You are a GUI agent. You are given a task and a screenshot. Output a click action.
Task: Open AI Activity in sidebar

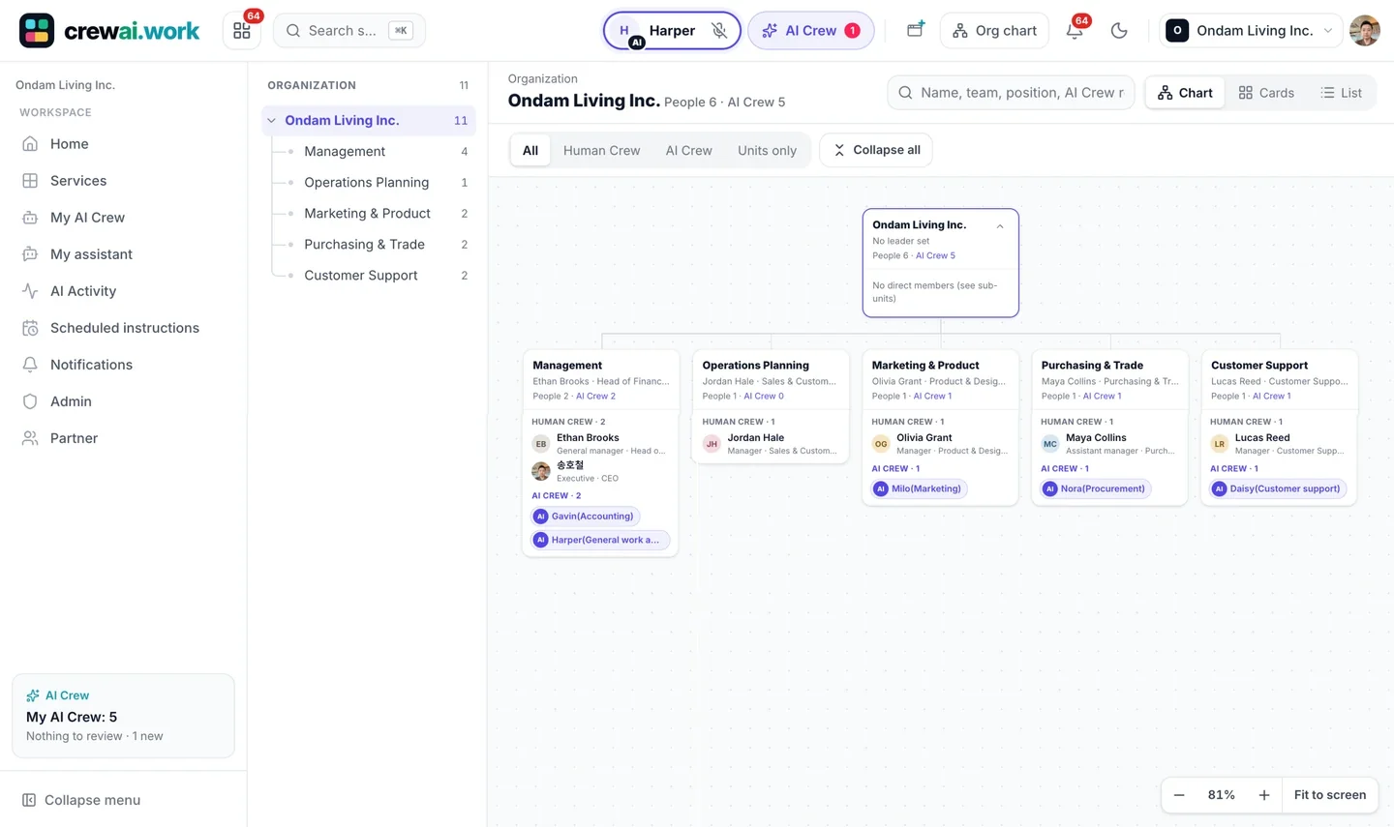tap(124, 291)
